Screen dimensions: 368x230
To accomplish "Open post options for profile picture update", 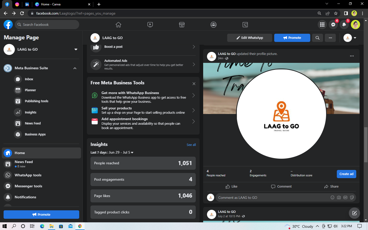I will coord(352,56).
